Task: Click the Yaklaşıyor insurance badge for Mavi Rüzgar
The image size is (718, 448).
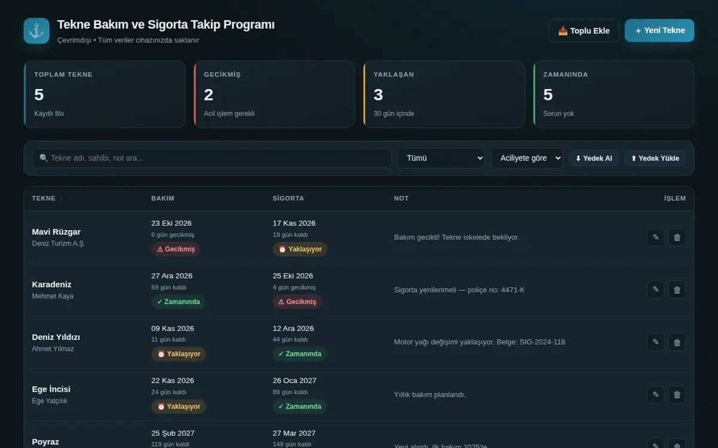Action: pyautogui.click(x=300, y=249)
